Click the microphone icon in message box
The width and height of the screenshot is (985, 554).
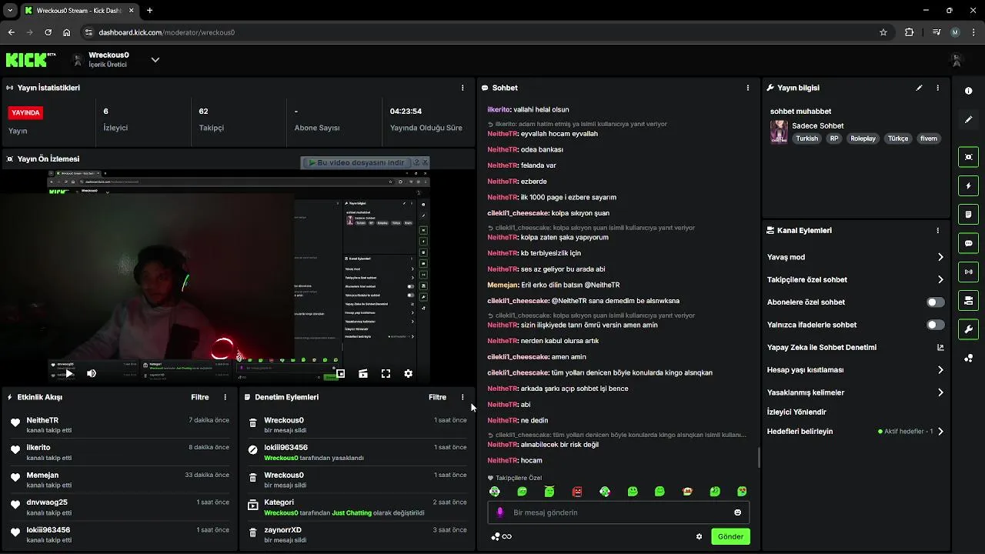pyautogui.click(x=500, y=512)
